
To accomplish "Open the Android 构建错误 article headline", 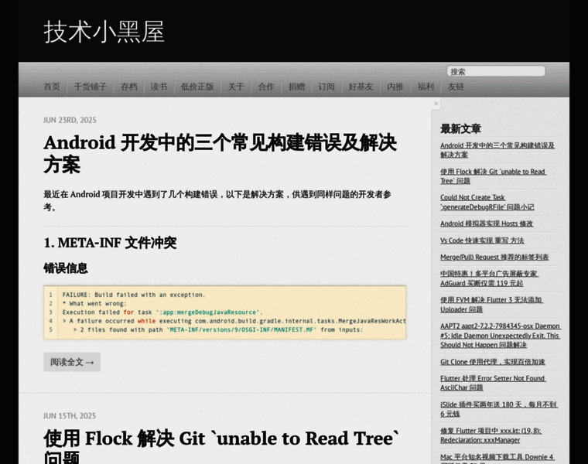I will point(220,153).
